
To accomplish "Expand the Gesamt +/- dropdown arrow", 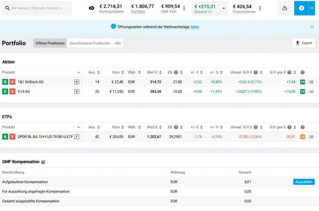I will click(x=223, y=8).
